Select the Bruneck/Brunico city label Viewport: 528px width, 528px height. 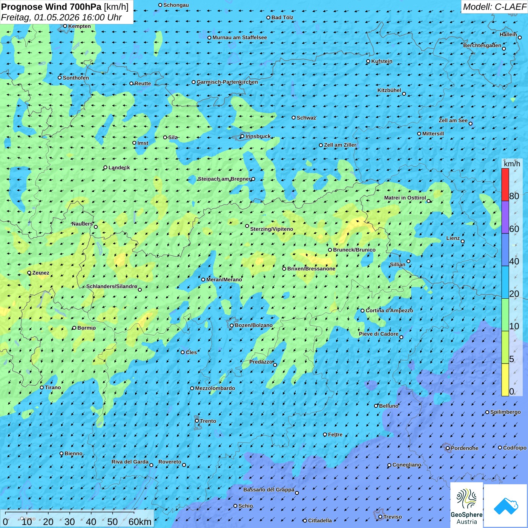354,250
